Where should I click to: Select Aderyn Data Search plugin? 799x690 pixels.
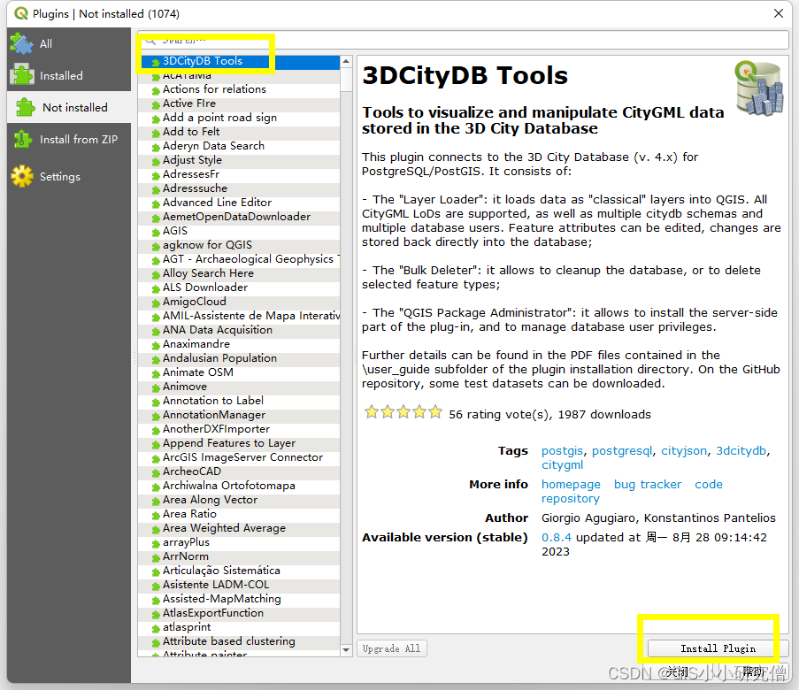(x=239, y=146)
